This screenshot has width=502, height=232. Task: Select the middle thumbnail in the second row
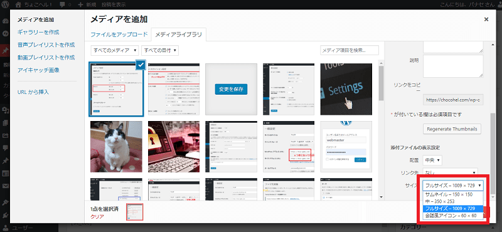click(231, 147)
